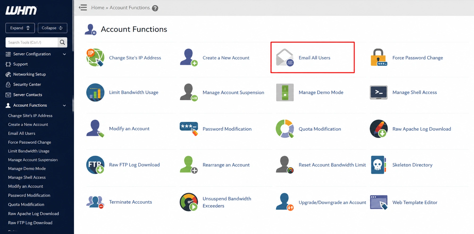Select Manage Shell Access in sidebar

pyautogui.click(x=27, y=177)
